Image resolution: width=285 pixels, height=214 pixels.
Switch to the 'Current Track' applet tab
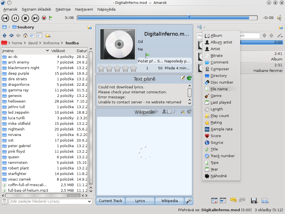pos(110,201)
